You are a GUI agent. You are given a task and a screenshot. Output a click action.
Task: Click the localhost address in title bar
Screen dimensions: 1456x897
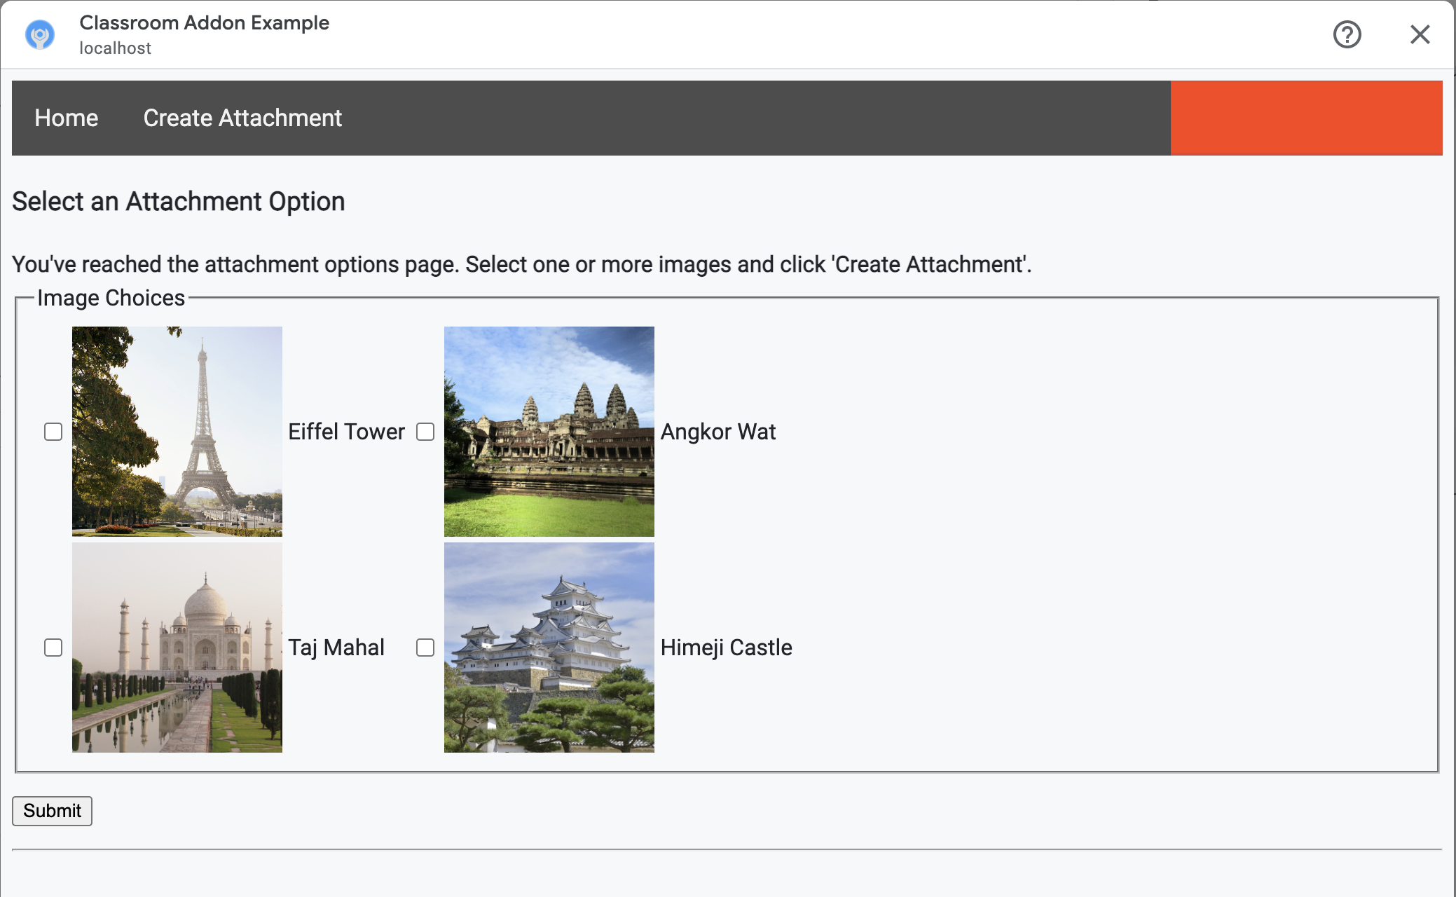pos(114,48)
